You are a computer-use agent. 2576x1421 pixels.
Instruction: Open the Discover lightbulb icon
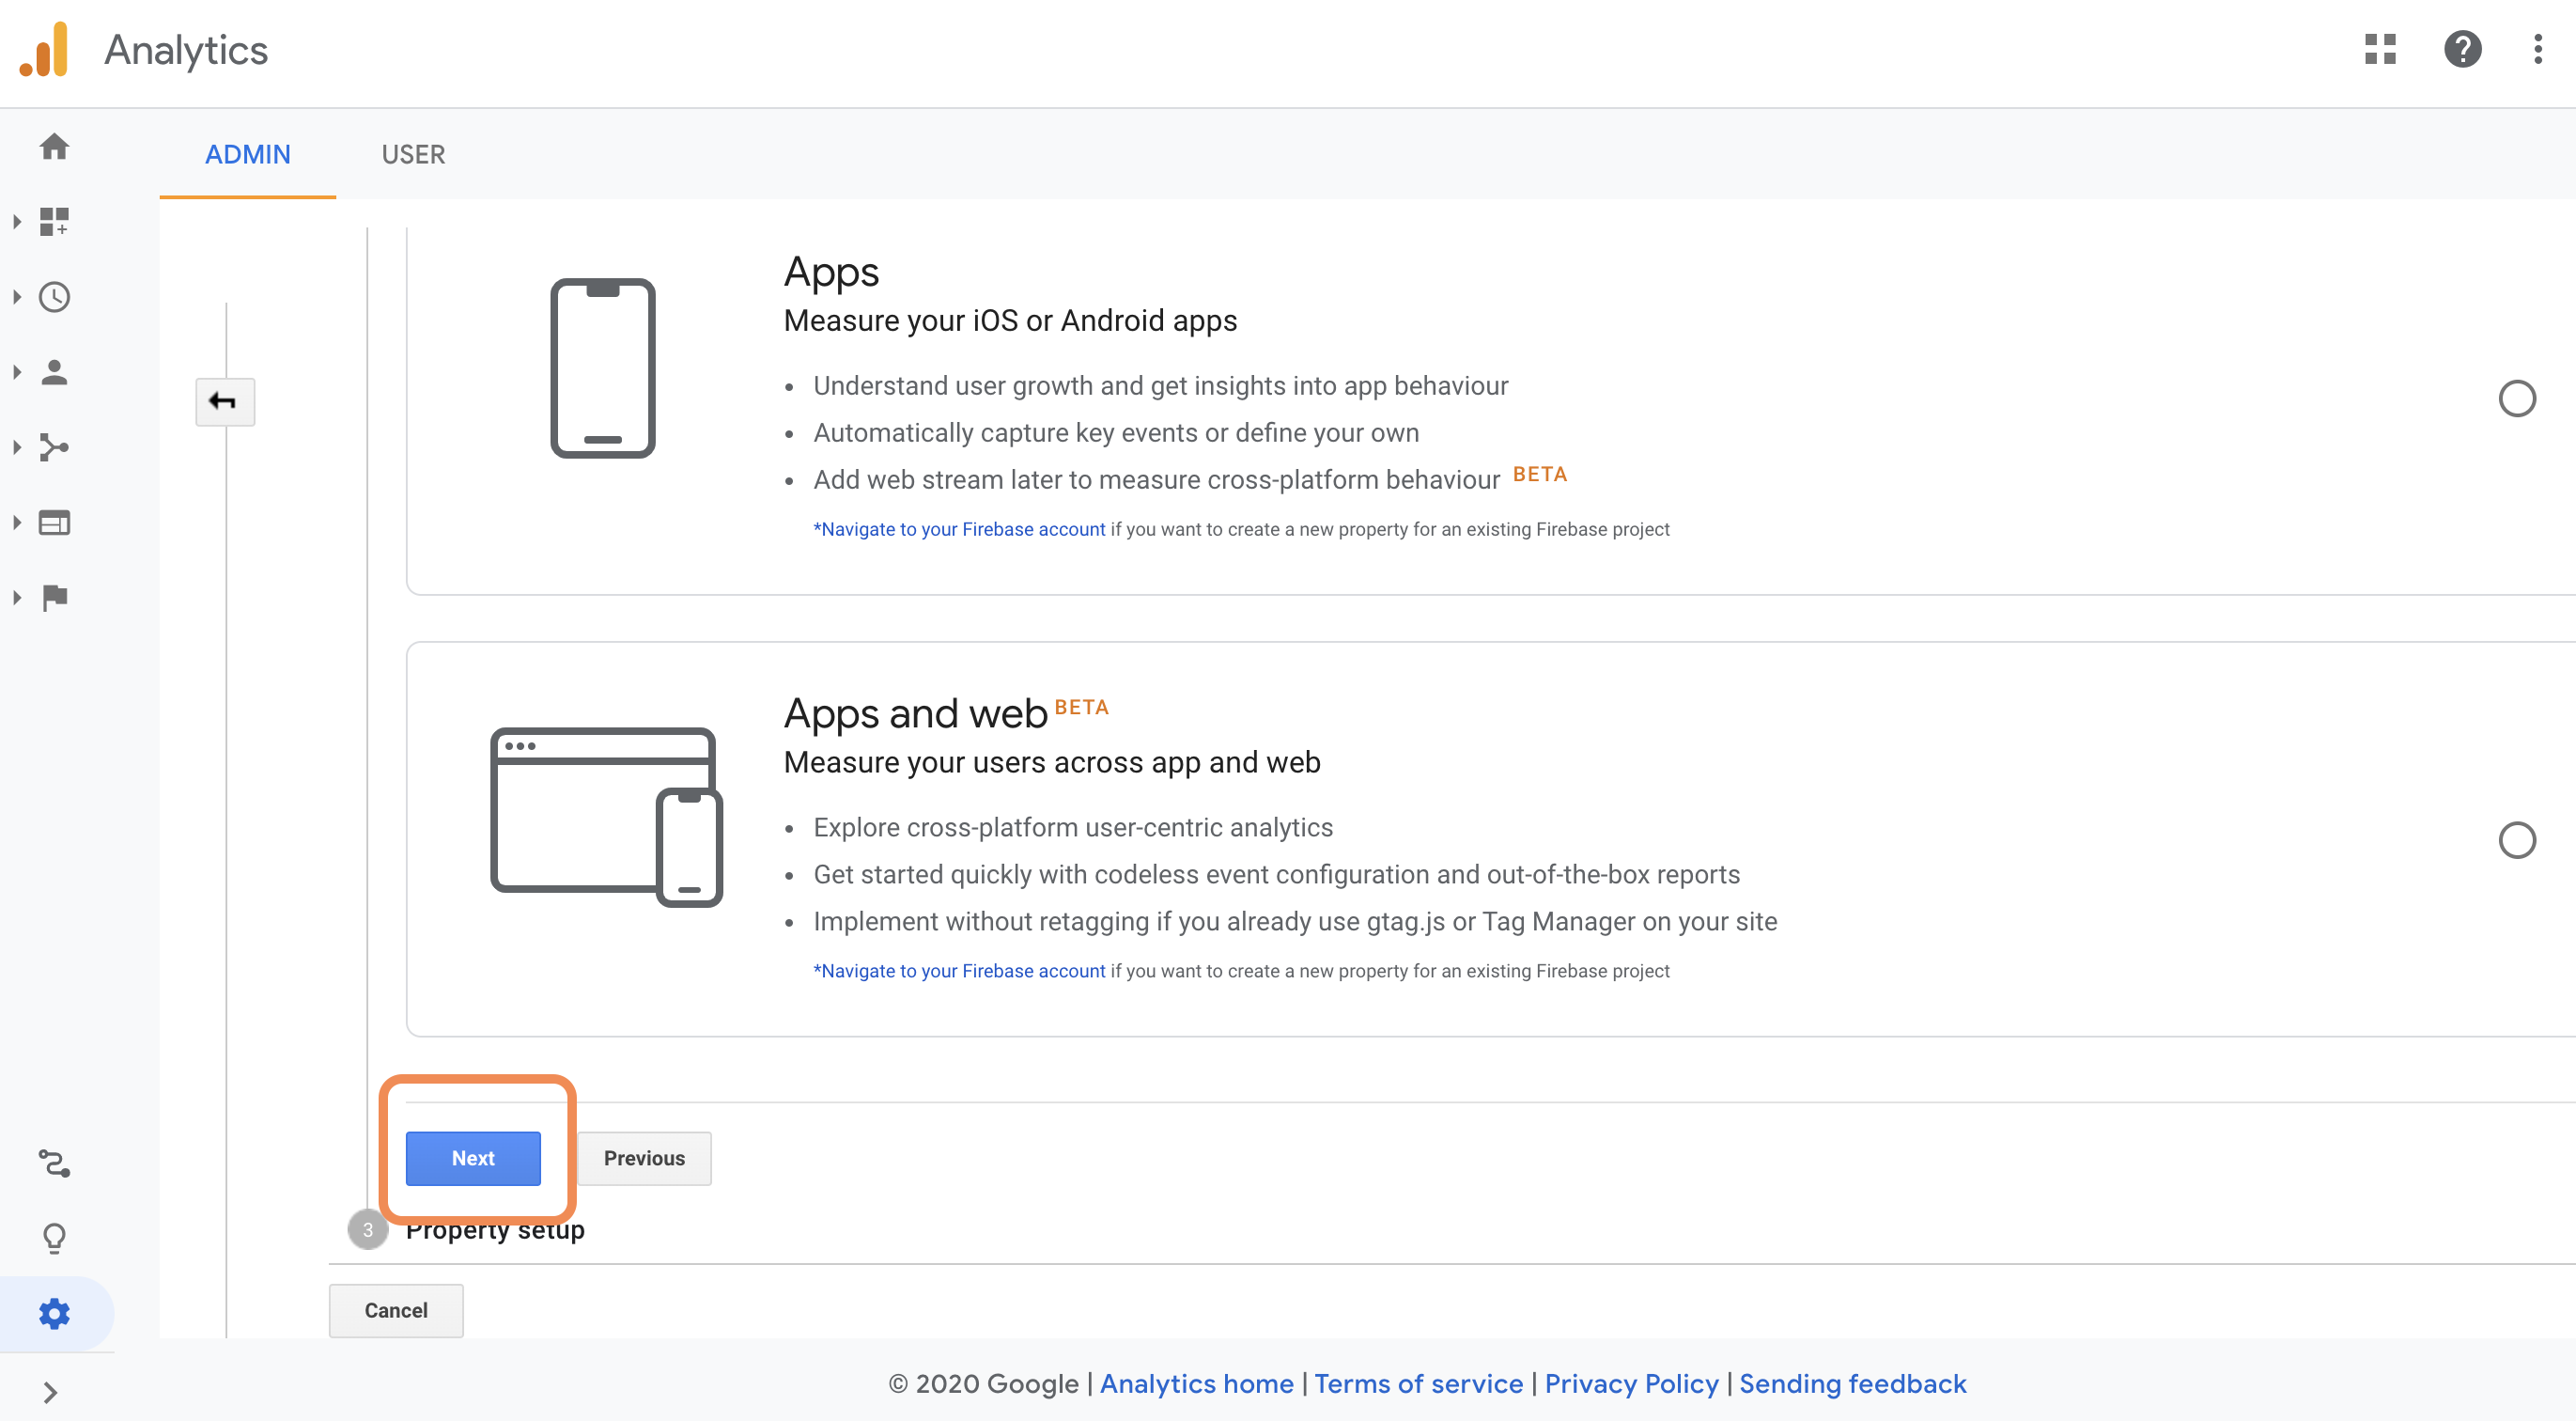tap(54, 1239)
